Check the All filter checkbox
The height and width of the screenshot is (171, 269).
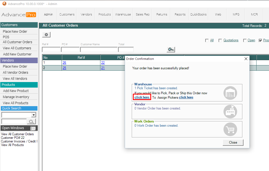click(x=207, y=40)
